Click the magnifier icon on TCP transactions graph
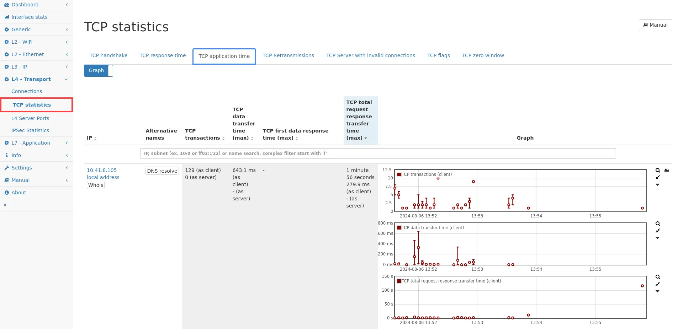The width and height of the screenshot is (678, 329). pos(658,171)
